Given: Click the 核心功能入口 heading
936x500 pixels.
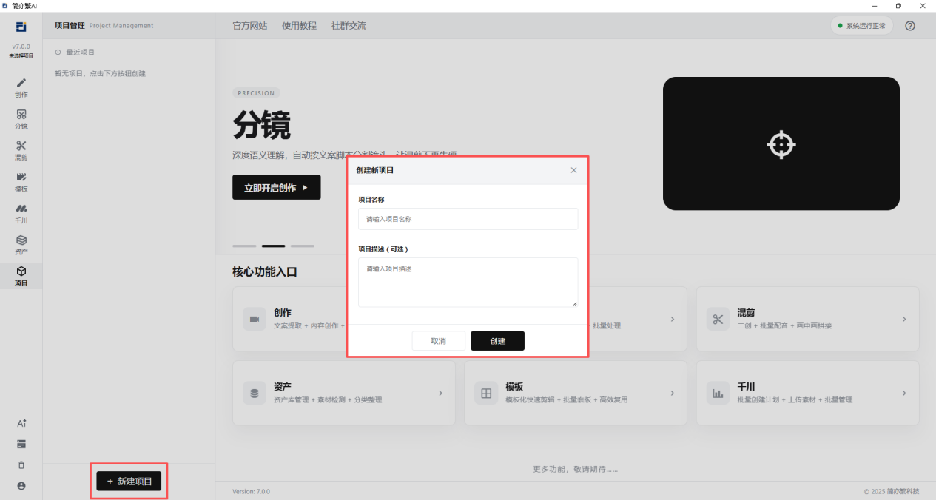Looking at the screenshot, I should 265,272.
